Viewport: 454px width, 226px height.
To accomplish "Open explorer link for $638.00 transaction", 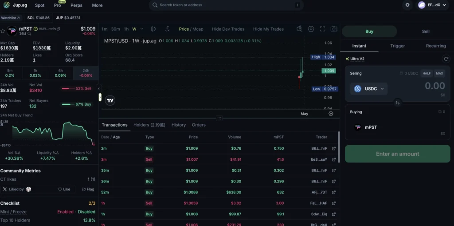I will 334,192.
